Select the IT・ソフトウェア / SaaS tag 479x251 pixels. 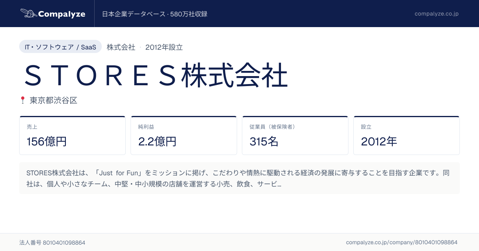(x=60, y=47)
